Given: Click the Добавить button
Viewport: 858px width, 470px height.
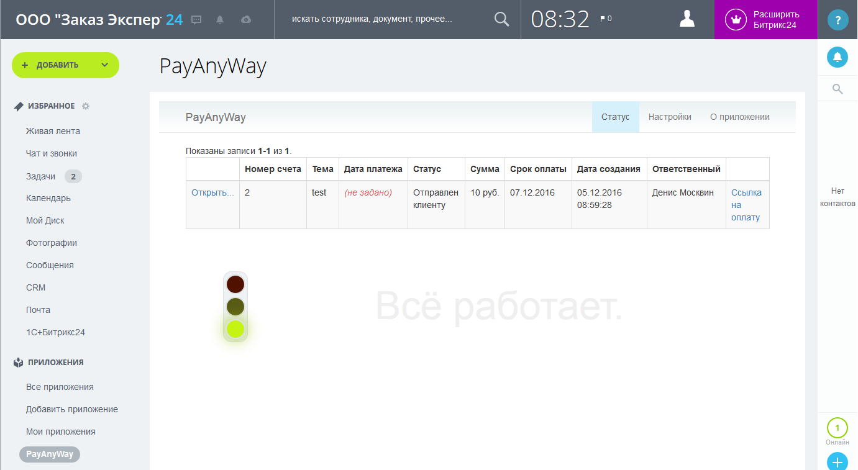Looking at the screenshot, I should (65, 65).
